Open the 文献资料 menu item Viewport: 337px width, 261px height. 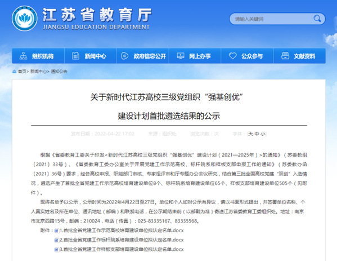[299, 56]
